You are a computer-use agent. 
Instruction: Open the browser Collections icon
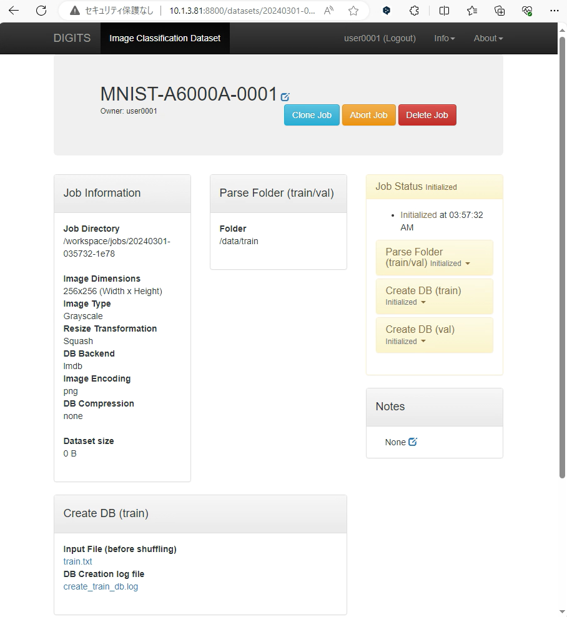tap(500, 11)
